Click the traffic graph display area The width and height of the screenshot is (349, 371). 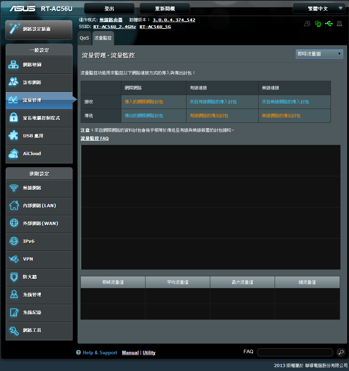tap(211, 207)
